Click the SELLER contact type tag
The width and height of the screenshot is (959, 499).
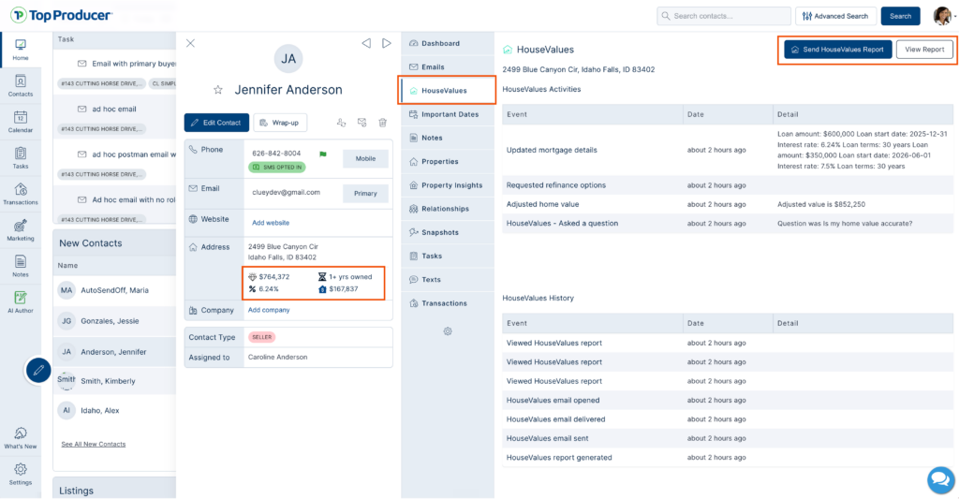(x=262, y=337)
